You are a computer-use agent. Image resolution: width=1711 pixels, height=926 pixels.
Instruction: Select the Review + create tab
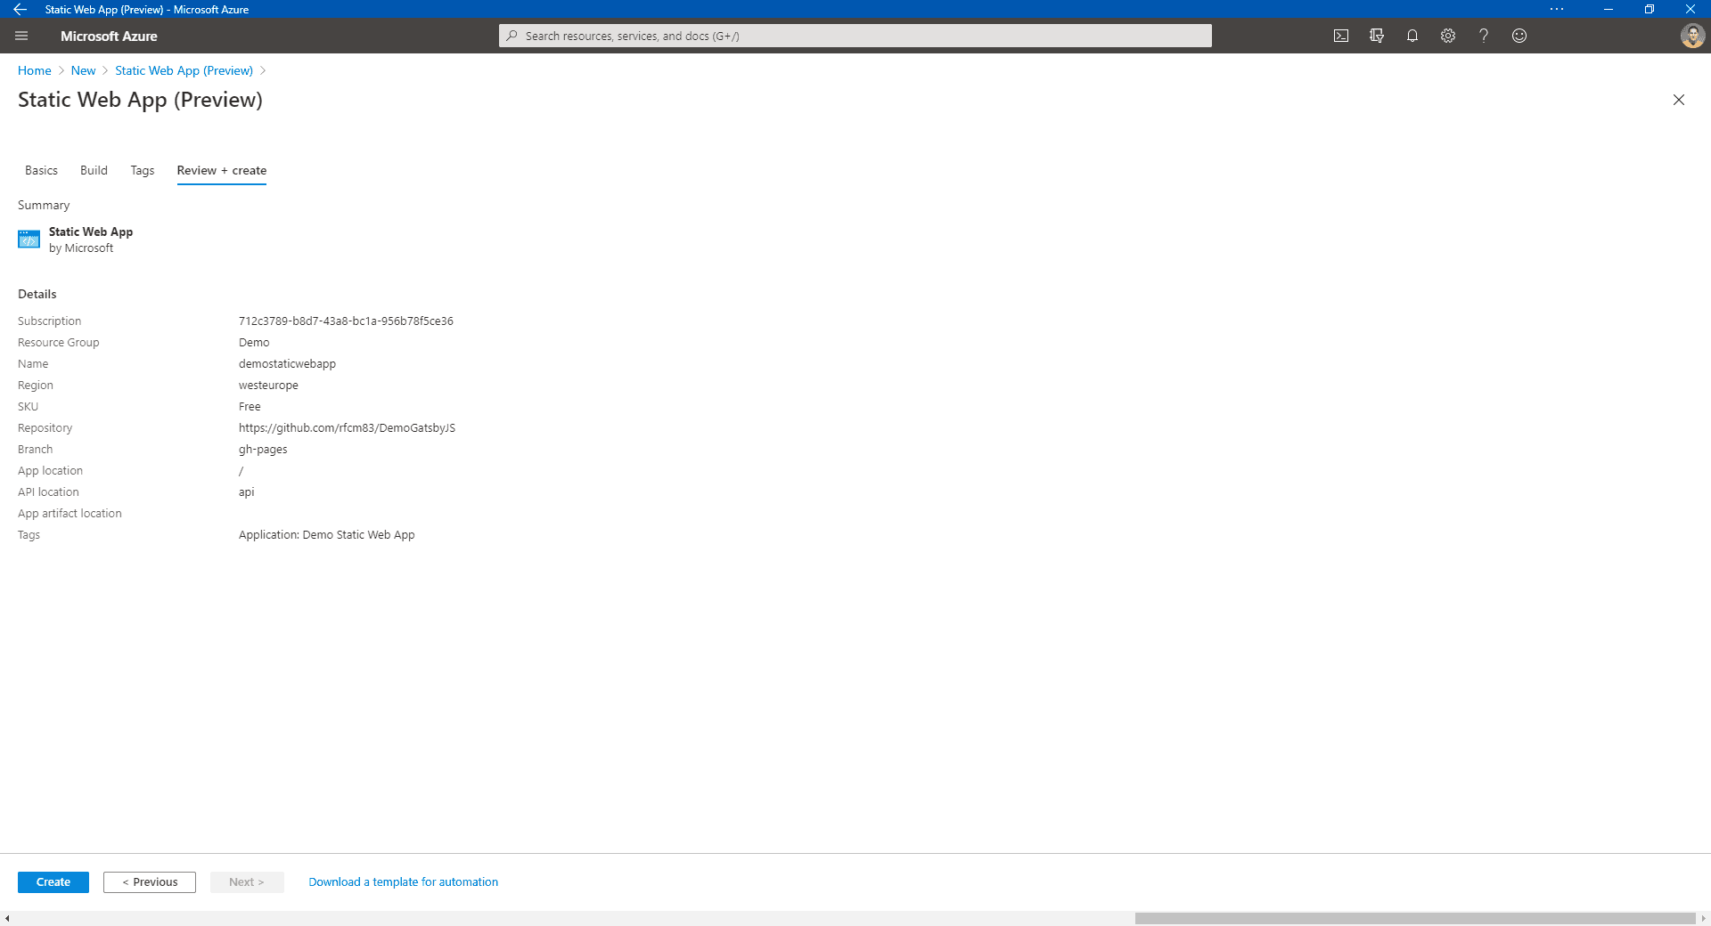[x=222, y=170]
